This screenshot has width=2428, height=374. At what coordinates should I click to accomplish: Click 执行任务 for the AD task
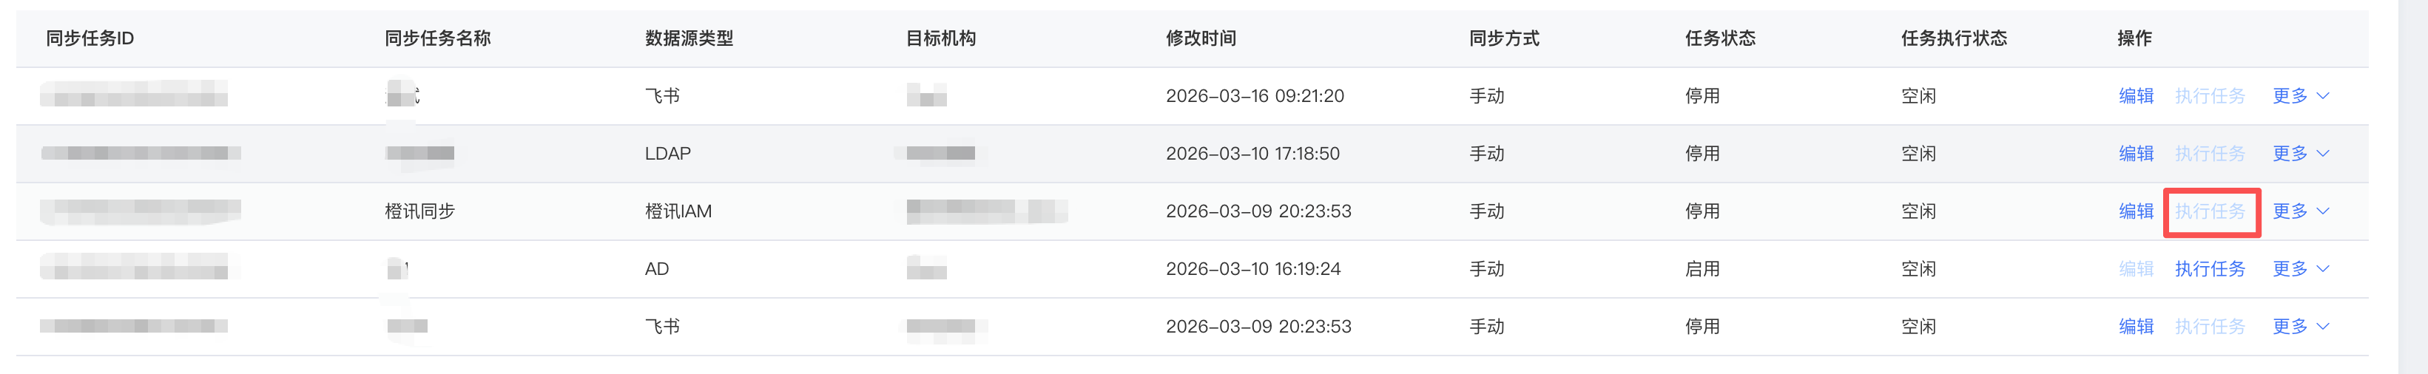pyautogui.click(x=2209, y=268)
